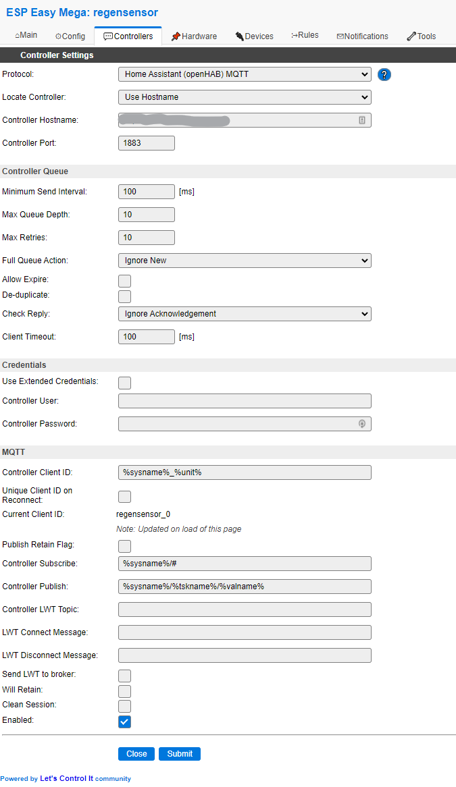
Task: Open the Check Reply dropdown
Action: 245,314
